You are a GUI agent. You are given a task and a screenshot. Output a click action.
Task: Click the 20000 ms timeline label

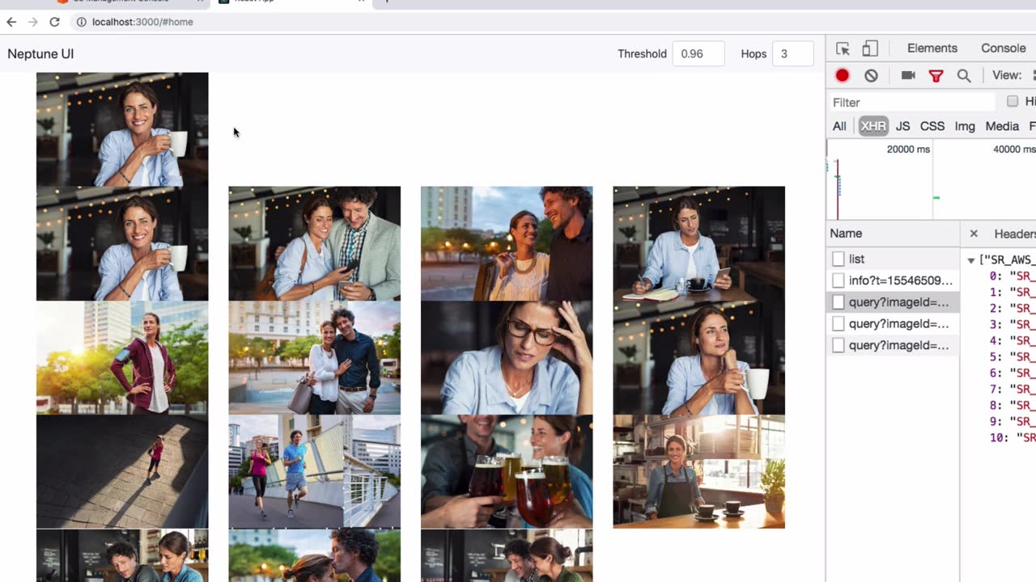908,149
